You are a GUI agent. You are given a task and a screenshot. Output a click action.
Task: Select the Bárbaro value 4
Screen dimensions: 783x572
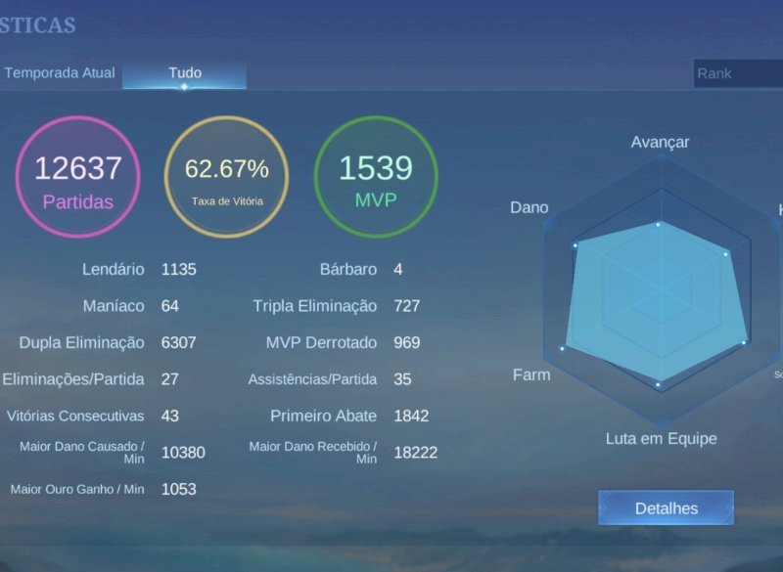click(x=398, y=269)
